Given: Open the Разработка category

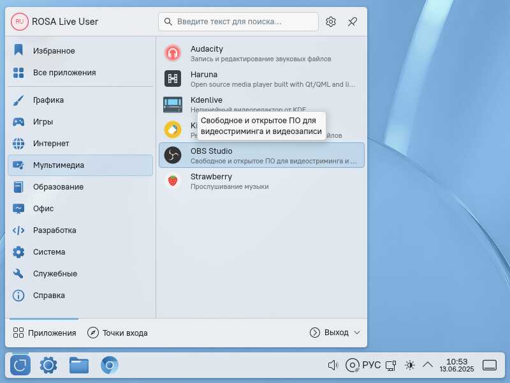Looking at the screenshot, I should click(x=80, y=230).
